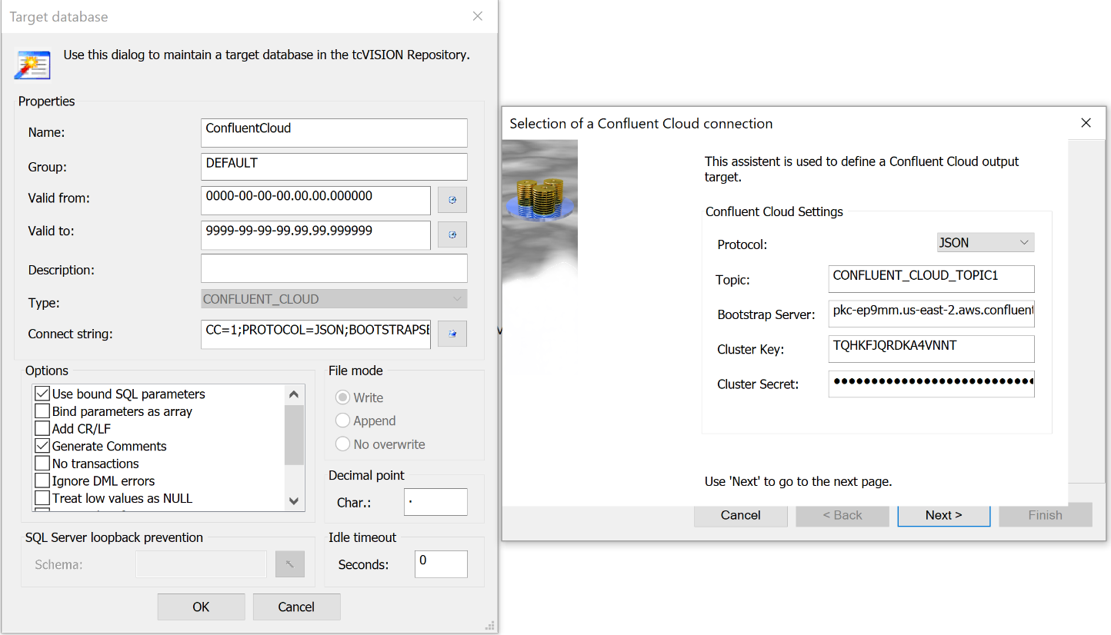Click OK in Target database dialog
This screenshot has height=635, width=1111.
coord(201,607)
